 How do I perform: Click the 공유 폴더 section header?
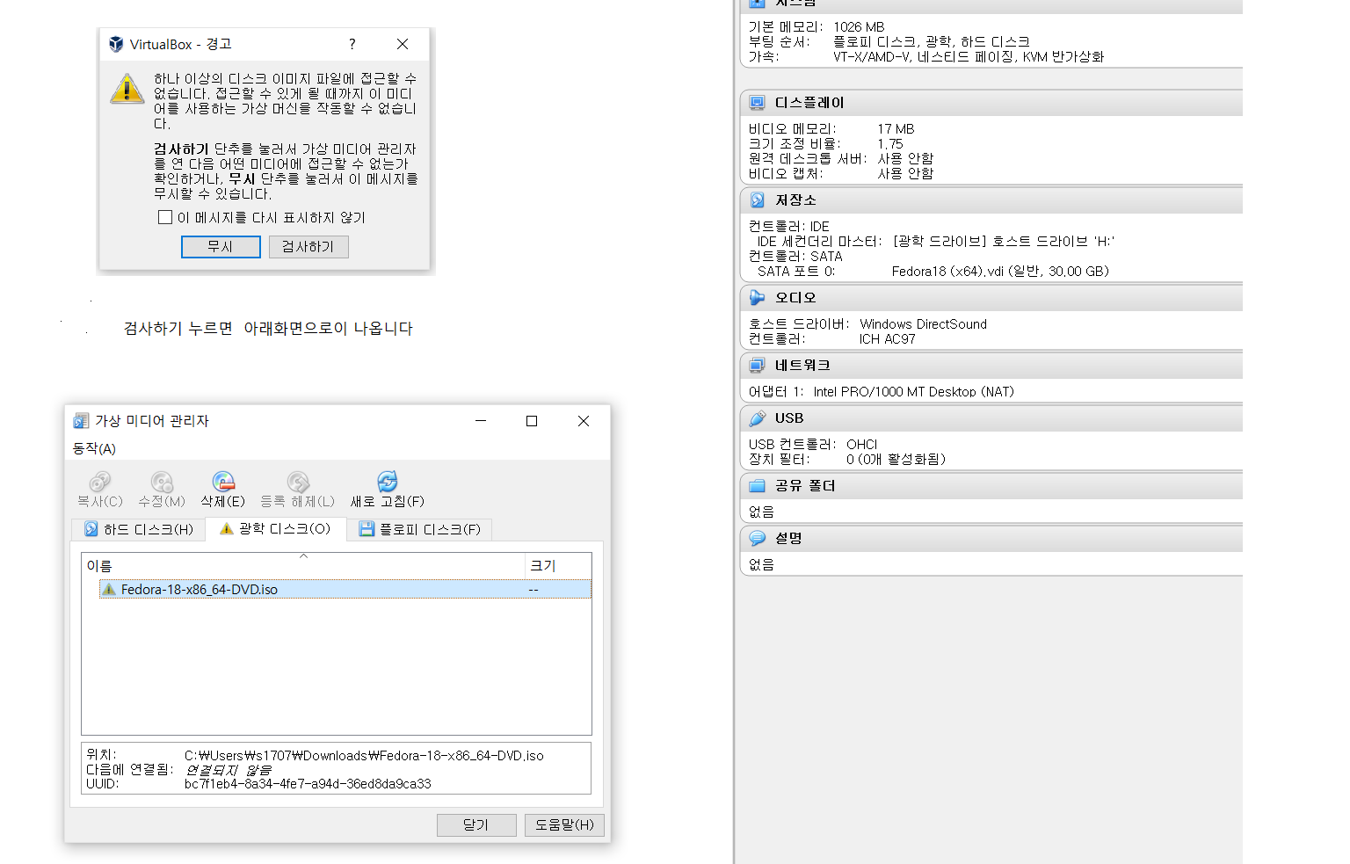[x=991, y=485]
